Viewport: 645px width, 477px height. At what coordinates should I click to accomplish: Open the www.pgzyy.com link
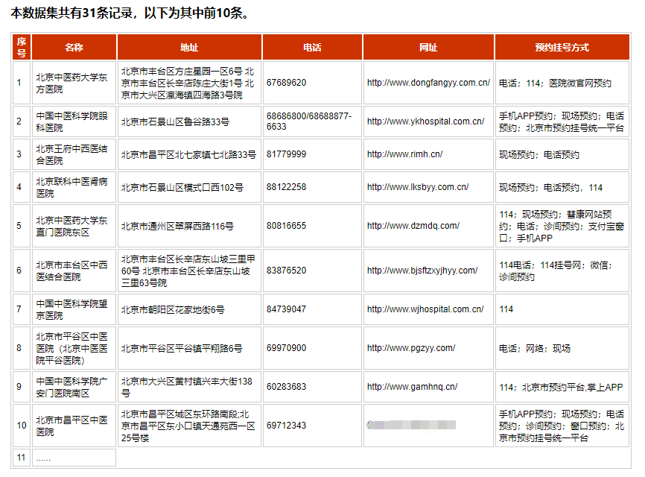click(x=411, y=348)
